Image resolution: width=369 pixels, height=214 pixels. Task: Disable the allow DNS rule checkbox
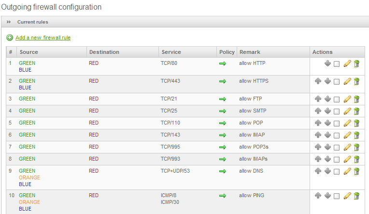tap(337, 171)
